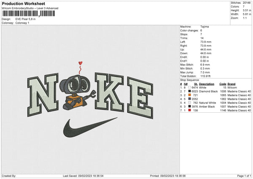
Task: Click thread code '1006' in the table
Action: [x=223, y=92]
